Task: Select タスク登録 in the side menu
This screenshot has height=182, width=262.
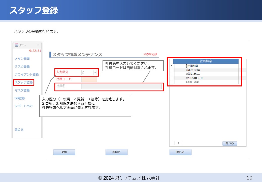Action: (x=22, y=66)
